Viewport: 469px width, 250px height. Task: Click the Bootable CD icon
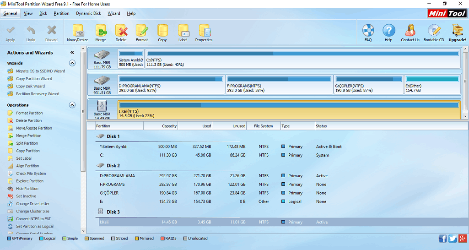pyautogui.click(x=434, y=30)
